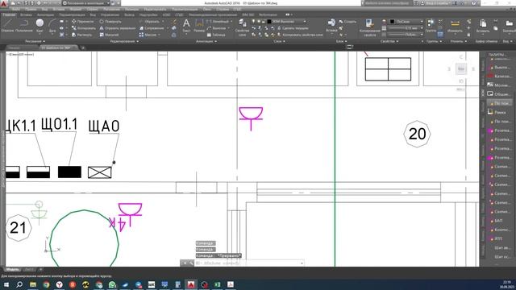The image size is (516, 290).
Task: Switch to the Параметризация ribbon tab
Action: pyautogui.click(x=72, y=14)
